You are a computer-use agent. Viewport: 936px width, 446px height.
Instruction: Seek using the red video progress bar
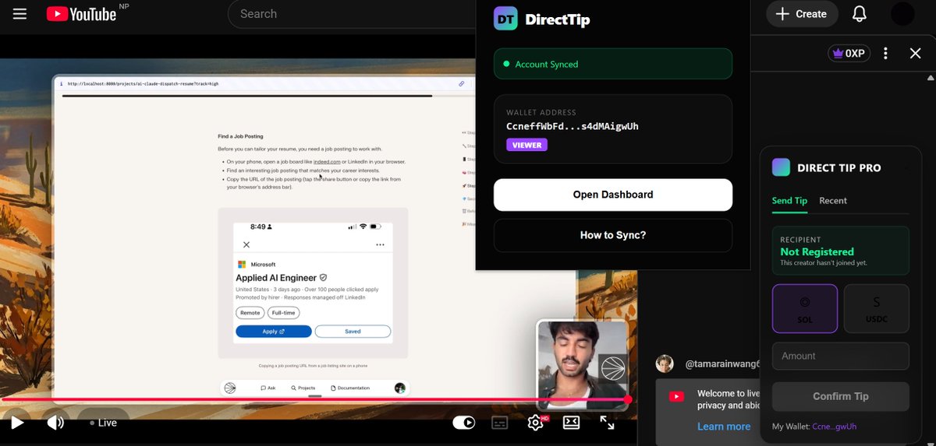click(x=314, y=399)
